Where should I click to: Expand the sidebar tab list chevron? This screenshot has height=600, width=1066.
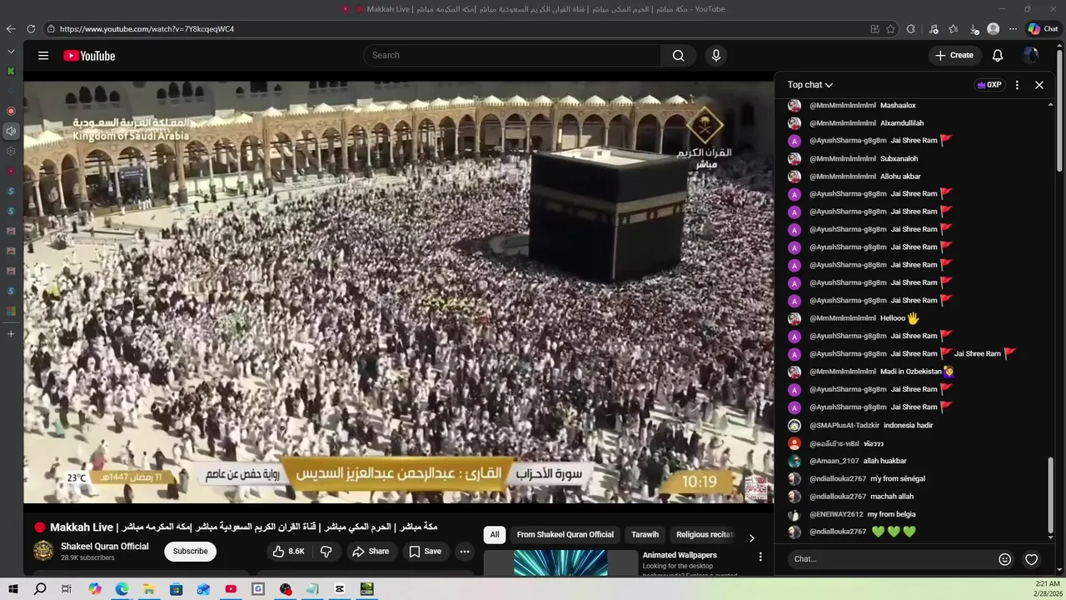(11, 52)
